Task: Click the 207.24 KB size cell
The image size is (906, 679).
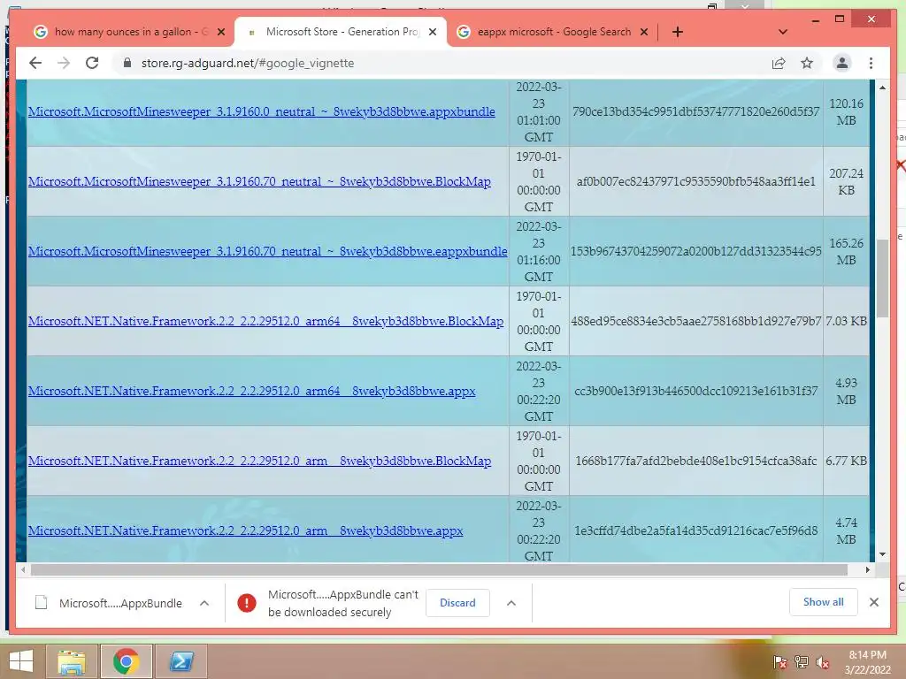Action: click(x=846, y=181)
